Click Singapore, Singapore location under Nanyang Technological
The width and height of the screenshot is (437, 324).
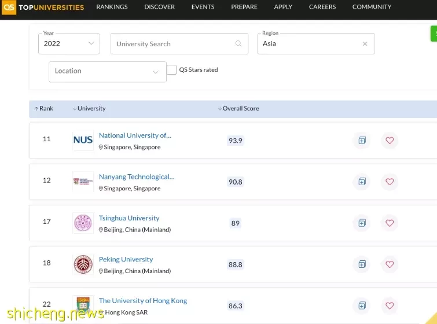tap(130, 189)
